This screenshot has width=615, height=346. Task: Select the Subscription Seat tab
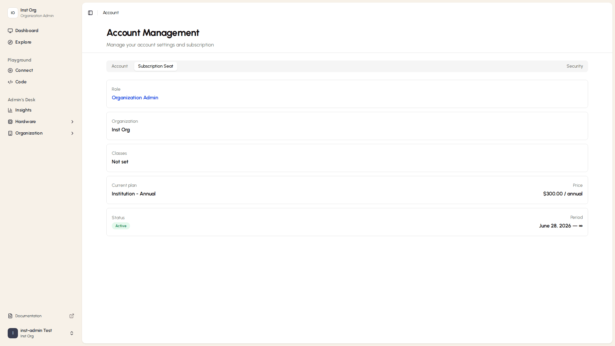(155, 66)
